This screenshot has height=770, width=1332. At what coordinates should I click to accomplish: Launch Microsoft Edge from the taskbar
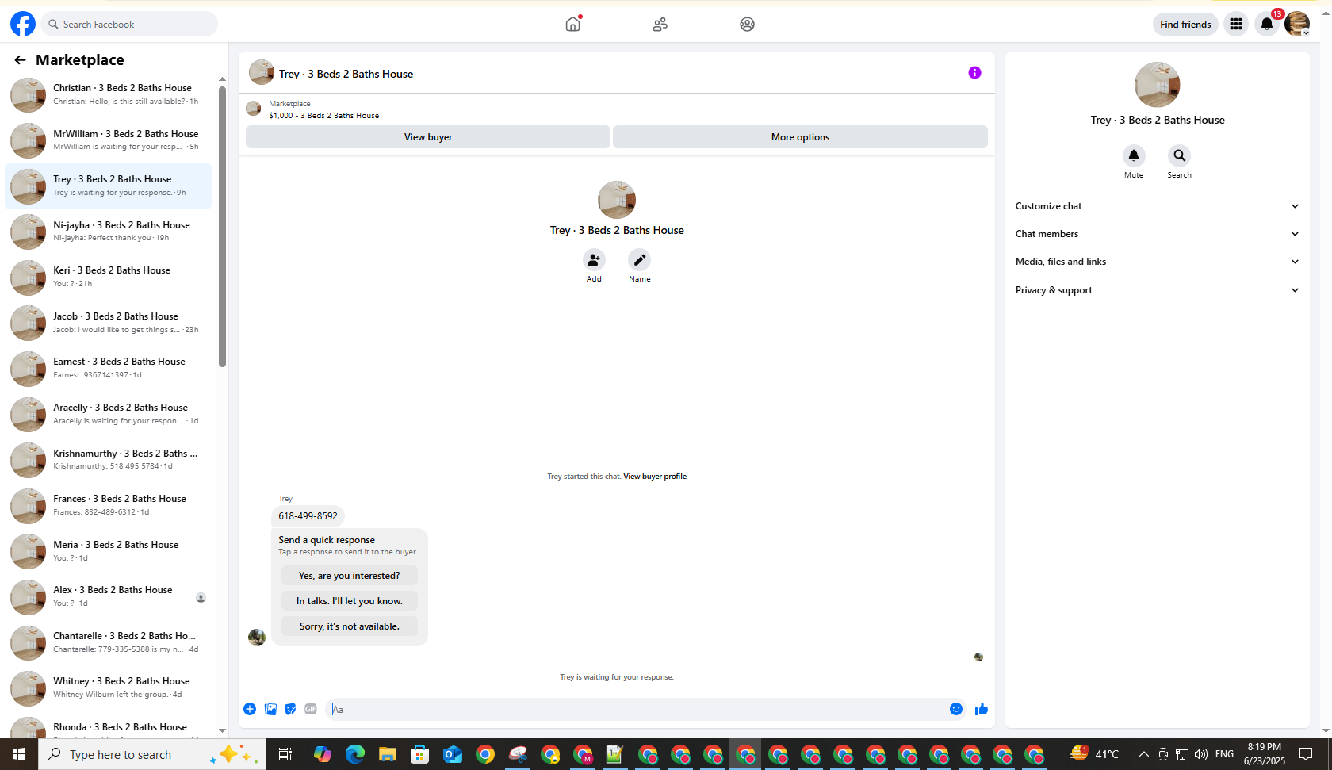354,754
